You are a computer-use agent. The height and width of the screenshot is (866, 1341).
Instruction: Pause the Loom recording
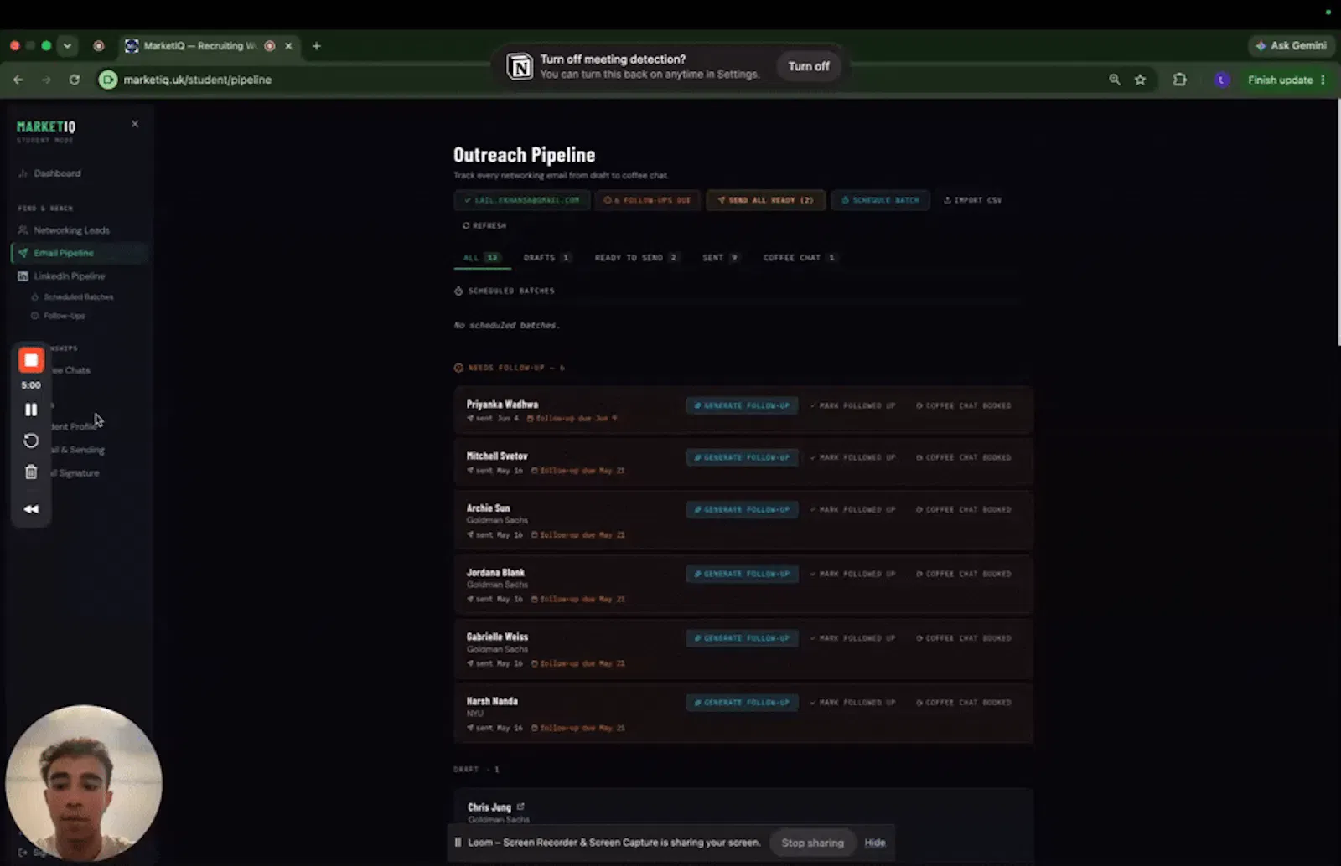31,410
